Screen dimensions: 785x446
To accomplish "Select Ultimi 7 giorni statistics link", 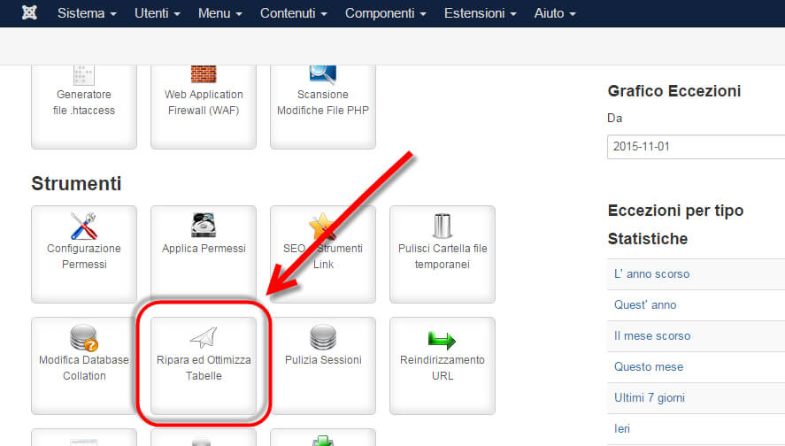I will (x=650, y=398).
